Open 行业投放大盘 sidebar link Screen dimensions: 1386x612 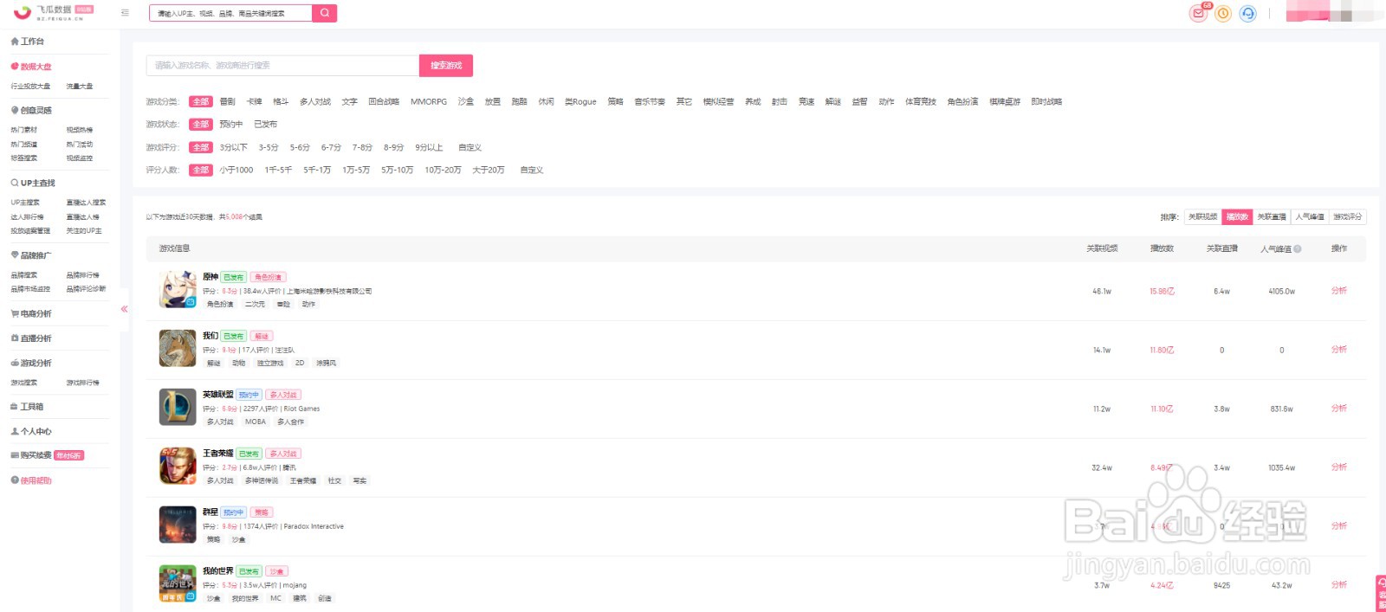pos(30,87)
